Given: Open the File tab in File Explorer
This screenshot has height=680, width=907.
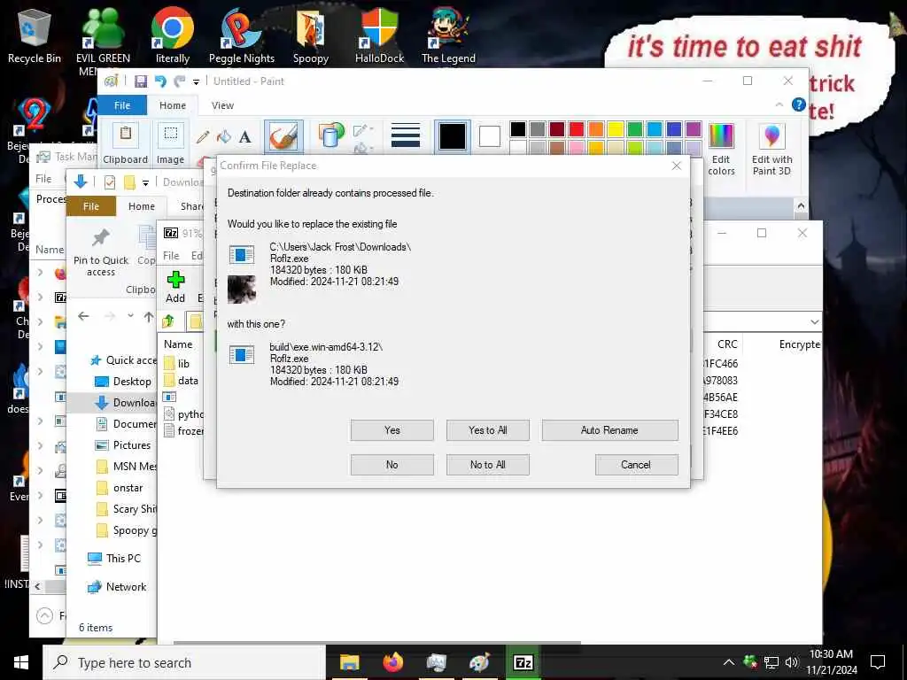Looking at the screenshot, I should point(91,206).
